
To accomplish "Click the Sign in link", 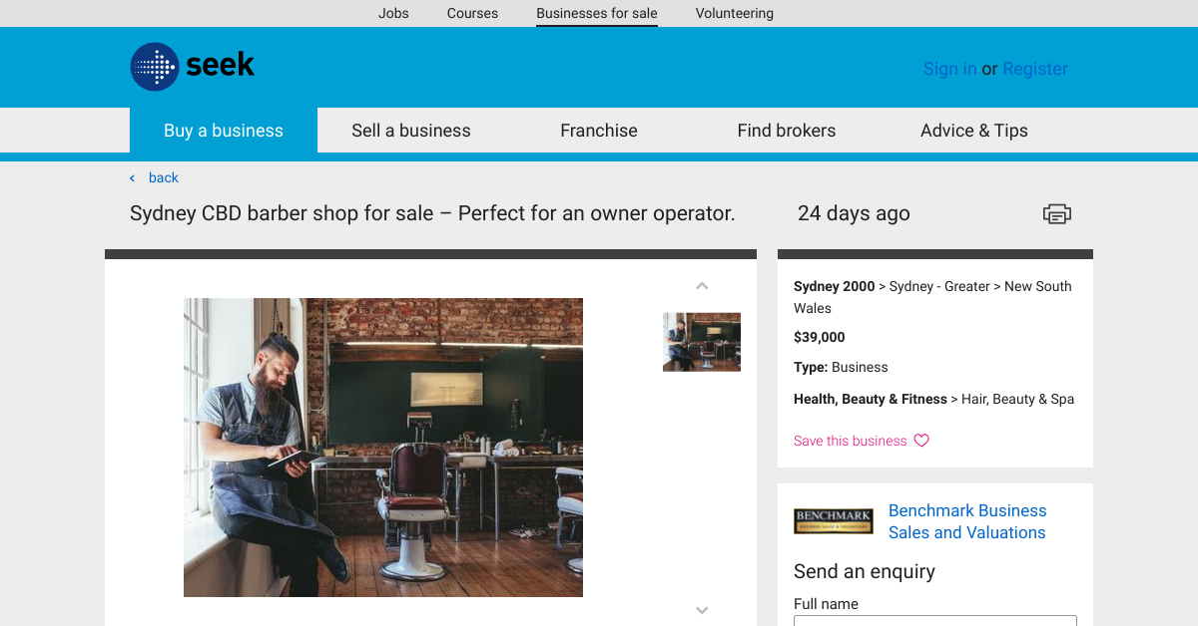I will tap(949, 68).
